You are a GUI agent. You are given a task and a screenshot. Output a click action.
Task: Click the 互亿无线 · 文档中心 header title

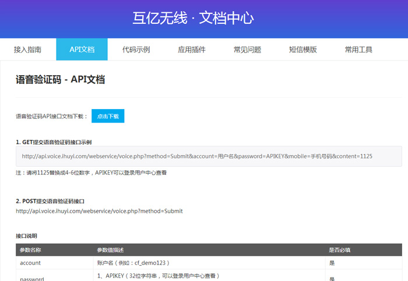193,18
